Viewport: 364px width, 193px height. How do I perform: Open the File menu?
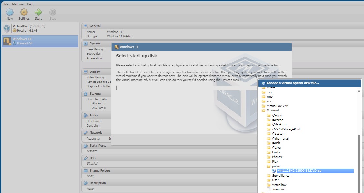coord(6,4)
